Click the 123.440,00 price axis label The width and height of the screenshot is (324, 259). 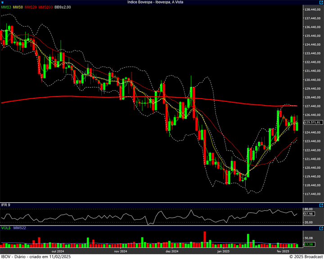313,141
